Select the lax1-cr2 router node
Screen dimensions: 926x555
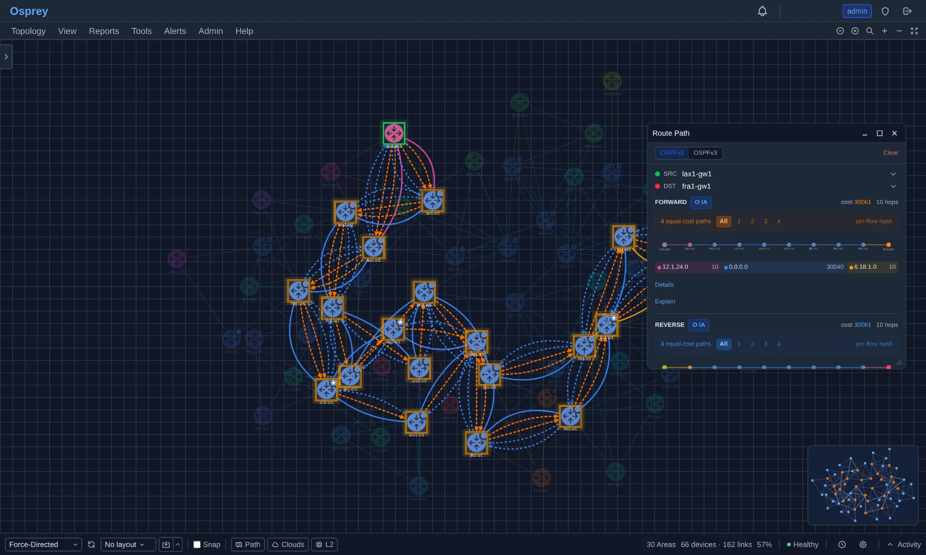coord(433,200)
